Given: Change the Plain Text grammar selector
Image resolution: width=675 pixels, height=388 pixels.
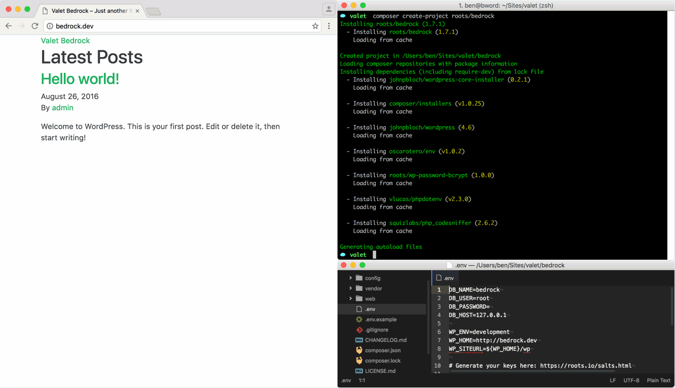Looking at the screenshot, I should (658, 381).
